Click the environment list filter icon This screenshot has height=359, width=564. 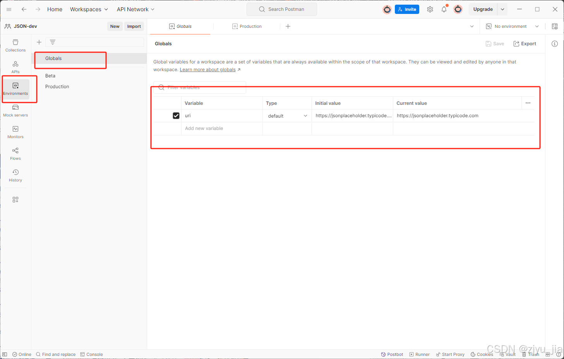(53, 42)
